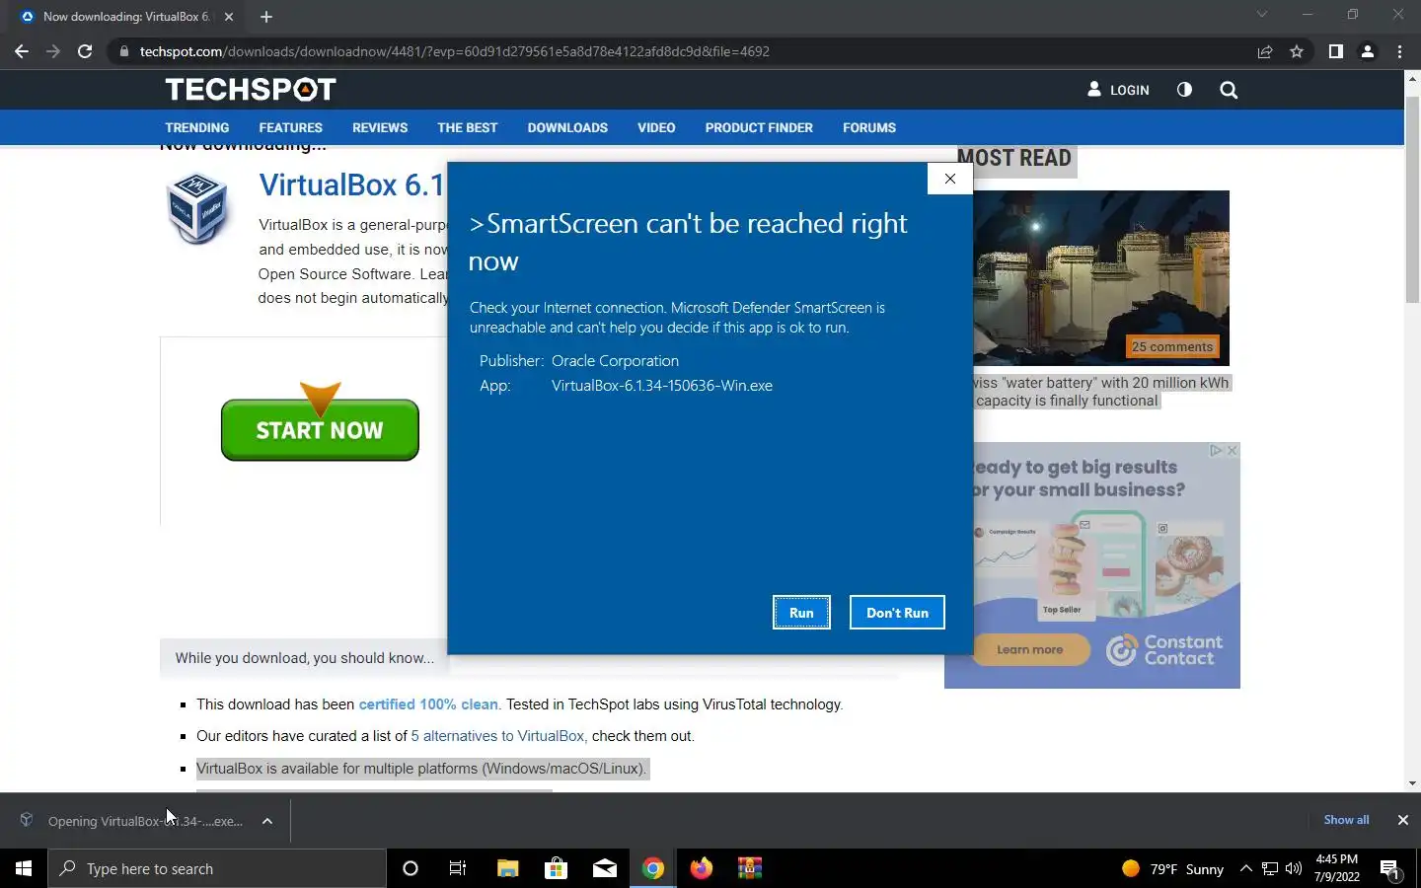Click the green START NOW button

[x=320, y=430]
